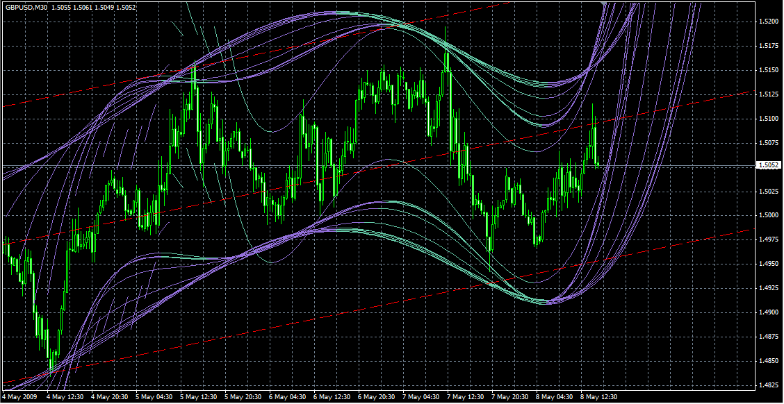784x404 pixels.
Task: Select the 7 May 04:30 time label
Action: [421, 397]
